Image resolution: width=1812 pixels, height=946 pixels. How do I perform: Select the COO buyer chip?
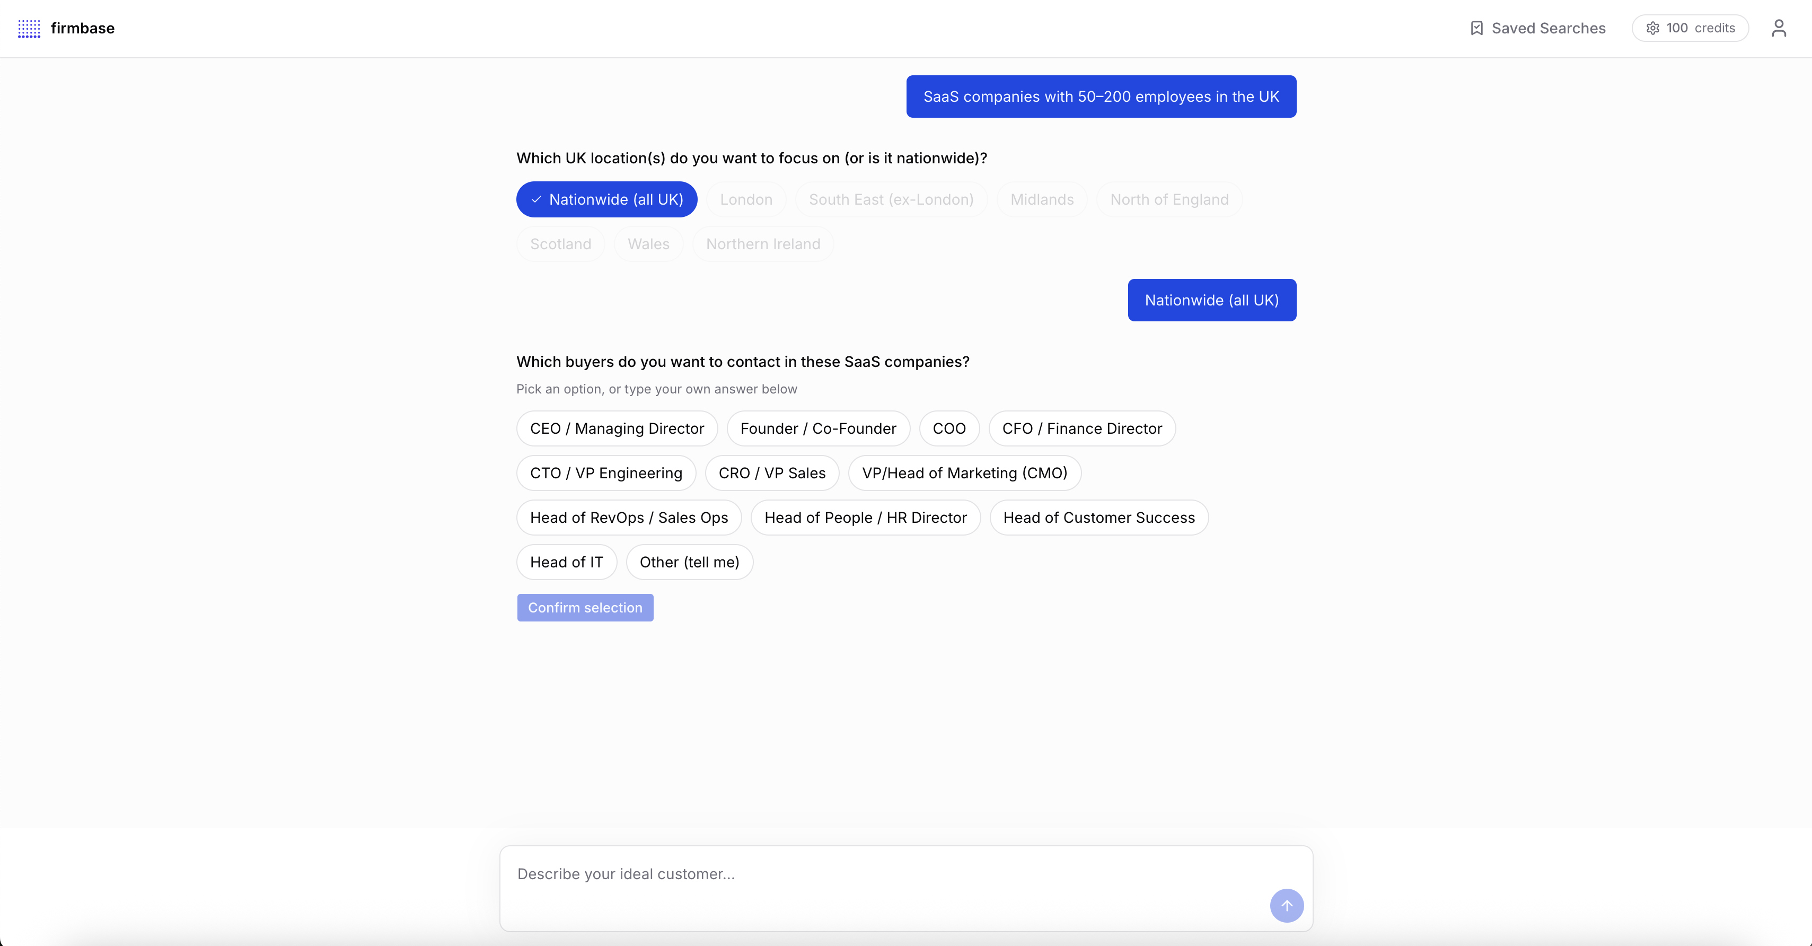point(948,428)
